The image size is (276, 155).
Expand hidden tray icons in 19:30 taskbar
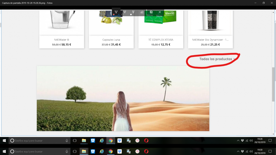238,151
